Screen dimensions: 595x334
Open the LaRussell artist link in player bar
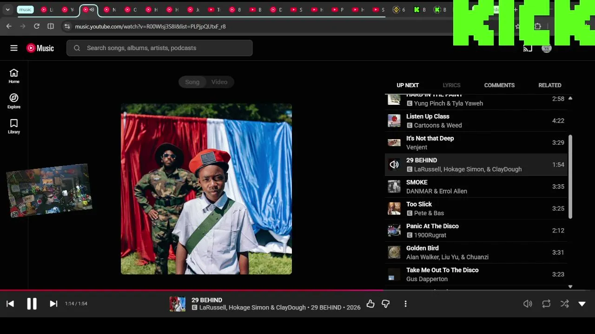[x=213, y=308]
